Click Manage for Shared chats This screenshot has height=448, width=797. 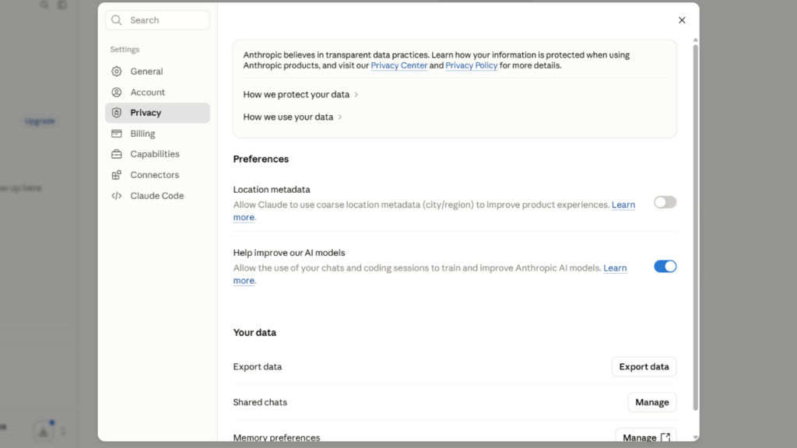(x=652, y=402)
